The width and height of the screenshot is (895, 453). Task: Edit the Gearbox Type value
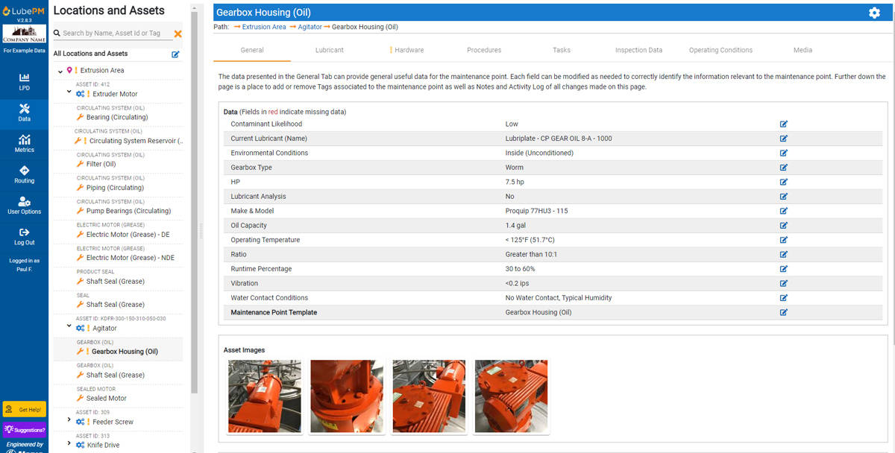point(784,168)
